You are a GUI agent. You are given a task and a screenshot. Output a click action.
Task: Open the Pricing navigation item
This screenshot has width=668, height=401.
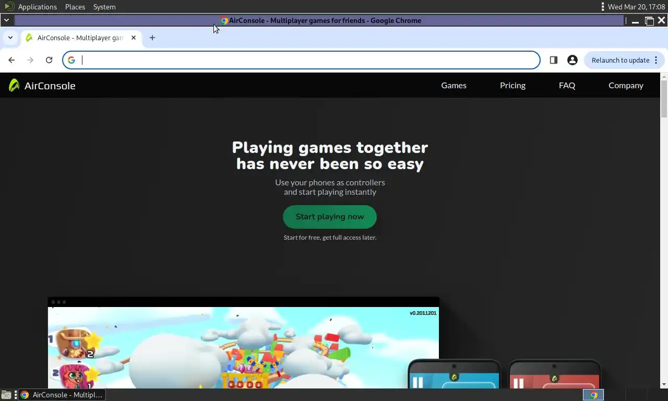(x=512, y=85)
